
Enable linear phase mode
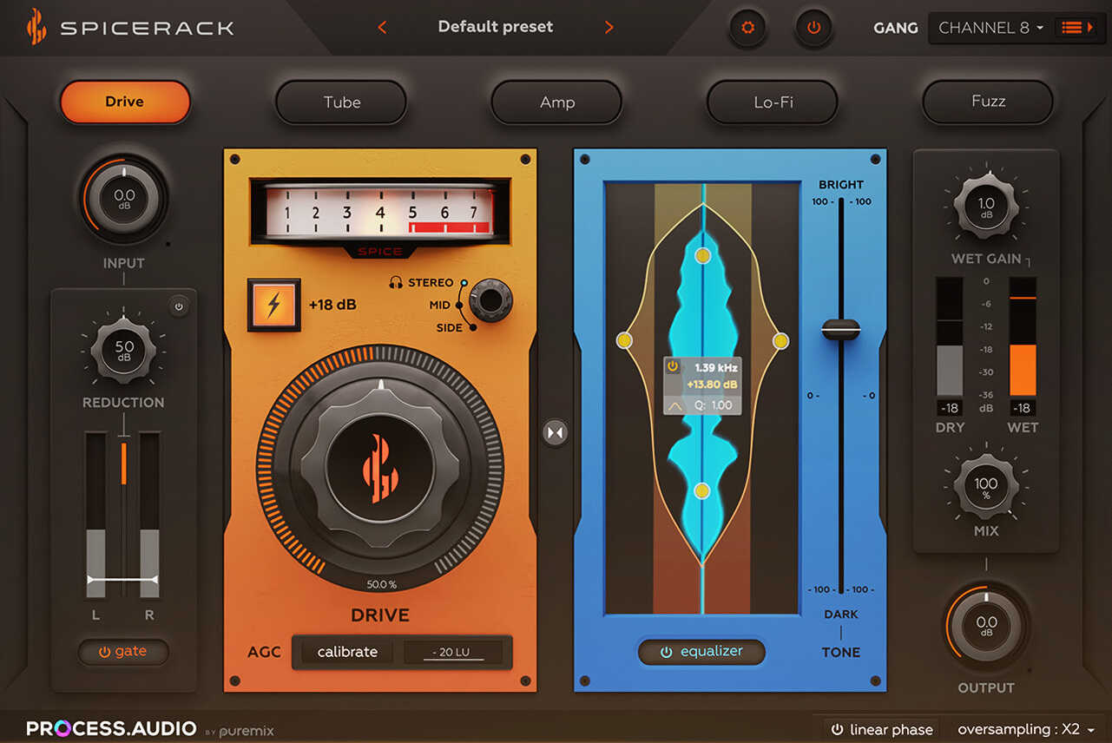(x=879, y=729)
